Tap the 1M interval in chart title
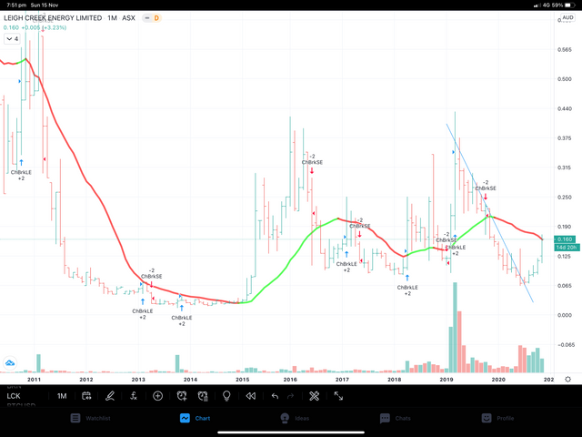 [112, 18]
